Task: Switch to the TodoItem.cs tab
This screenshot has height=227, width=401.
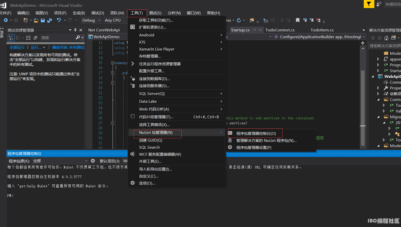Action: 322,30
